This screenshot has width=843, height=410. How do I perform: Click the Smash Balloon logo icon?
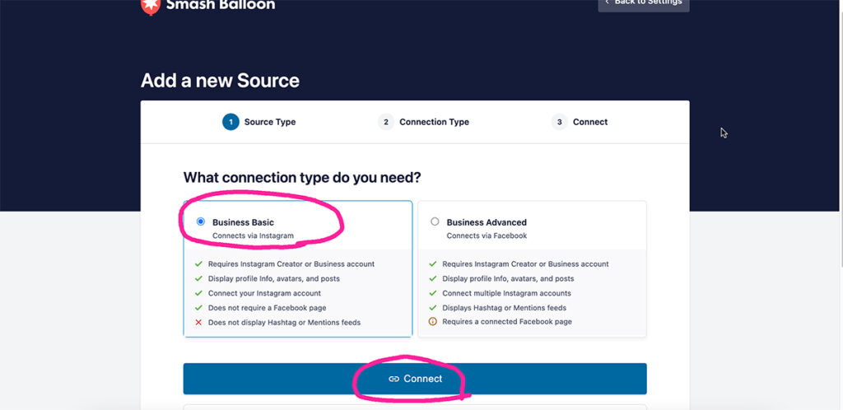click(150, 6)
